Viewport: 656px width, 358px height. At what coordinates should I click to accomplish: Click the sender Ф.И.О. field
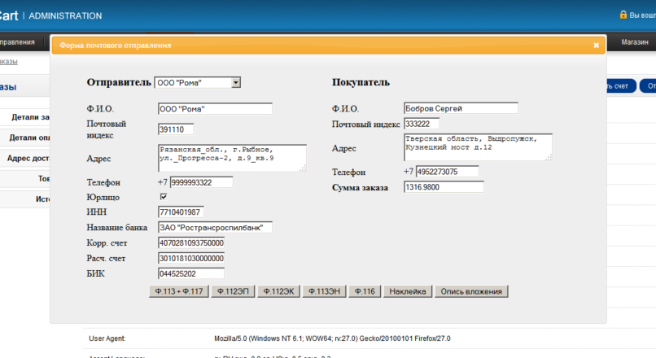coord(215,109)
